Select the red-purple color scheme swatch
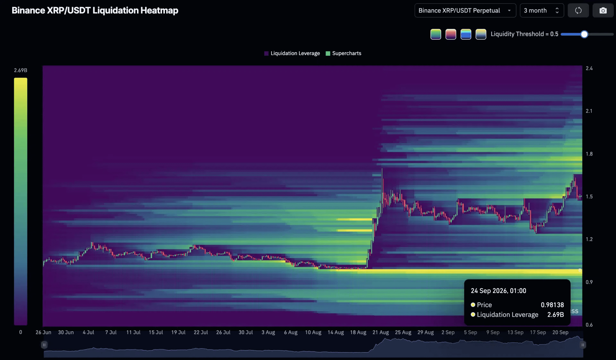 pyautogui.click(x=451, y=34)
